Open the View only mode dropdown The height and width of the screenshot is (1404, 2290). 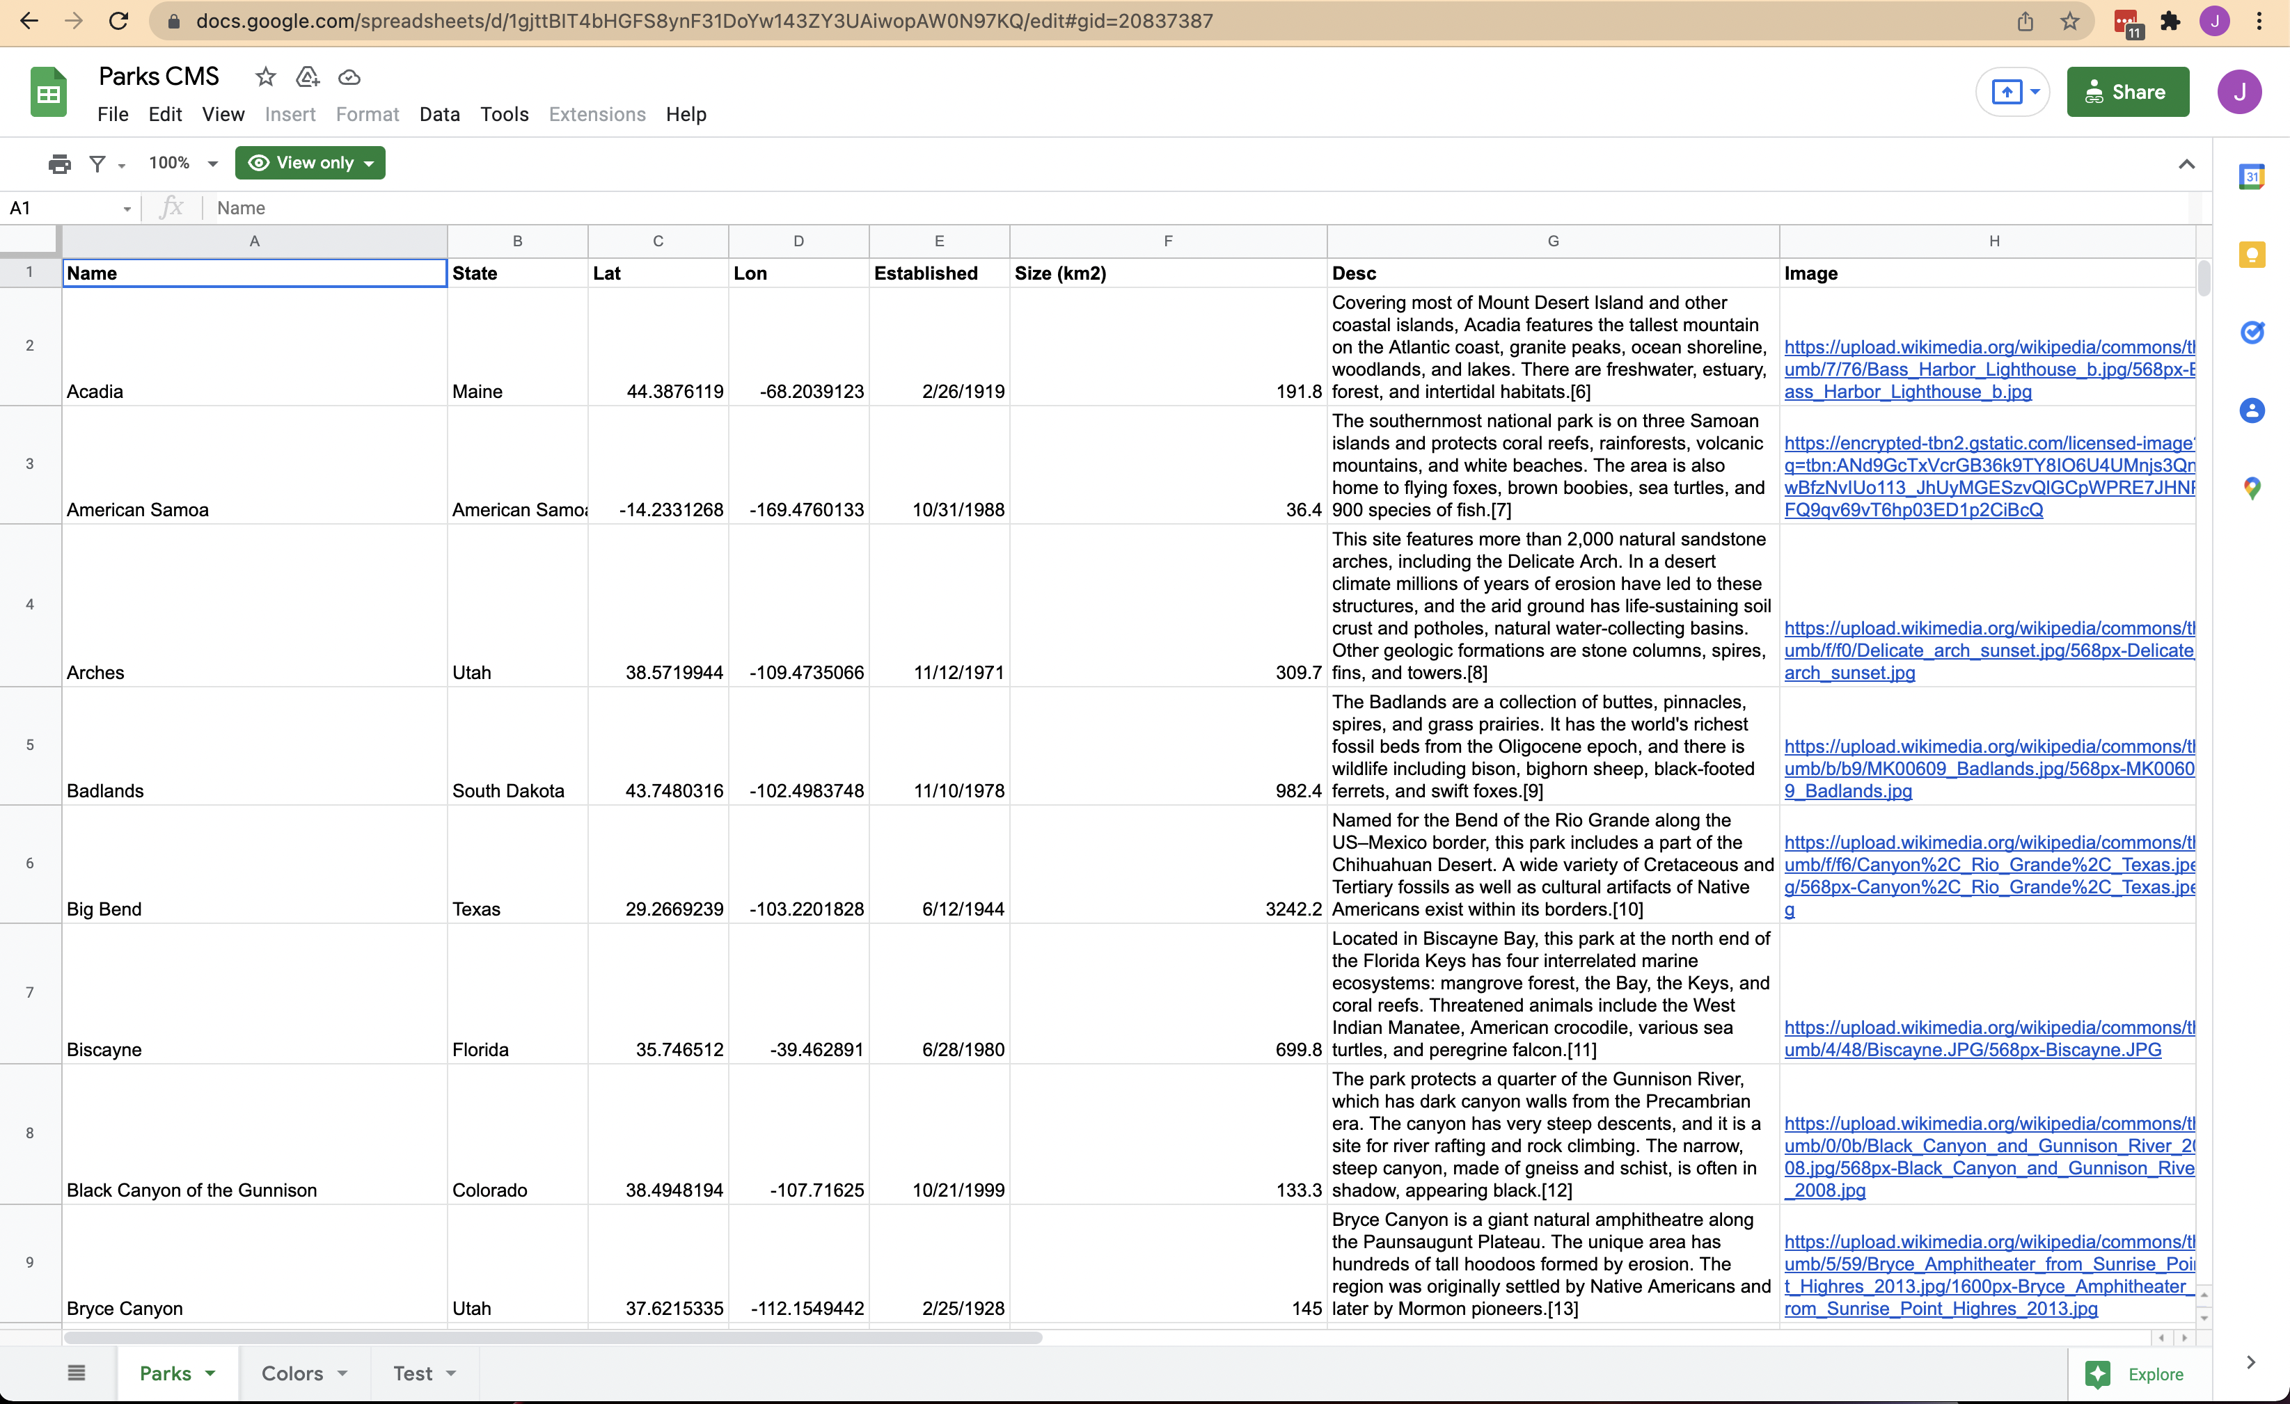pos(310,163)
